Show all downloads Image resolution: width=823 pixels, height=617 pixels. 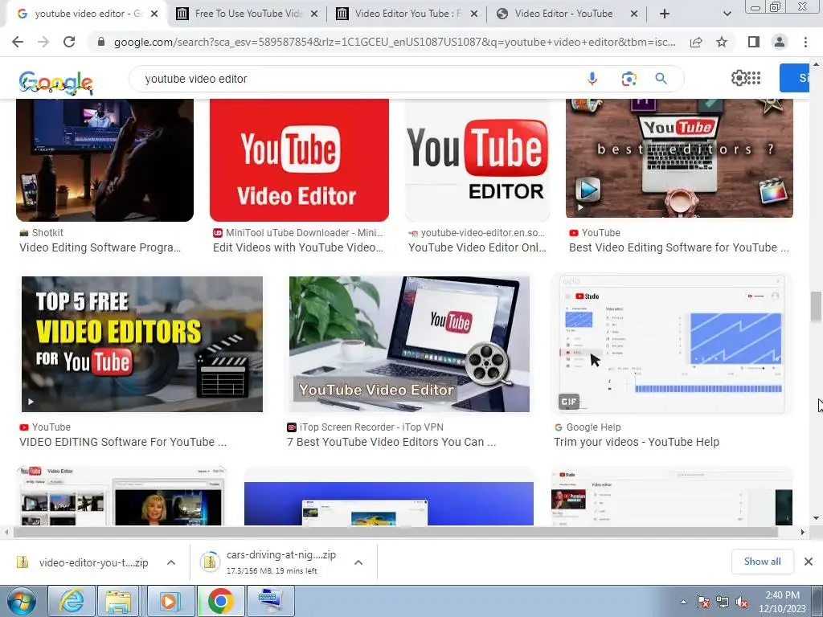click(x=762, y=562)
